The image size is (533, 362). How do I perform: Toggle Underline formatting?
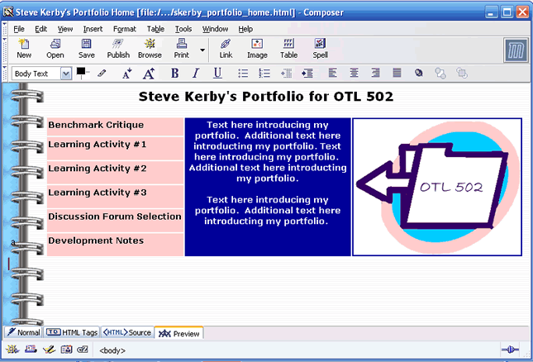tap(217, 74)
